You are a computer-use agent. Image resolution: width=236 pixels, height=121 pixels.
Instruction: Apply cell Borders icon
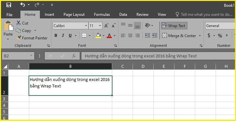(x=84, y=35)
